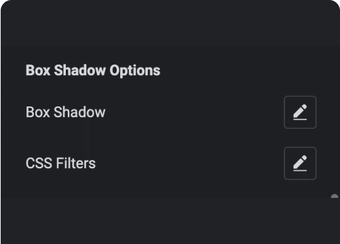The width and height of the screenshot is (340, 244).
Task: Show box shadow controls using the edit icon
Action: click(x=300, y=113)
